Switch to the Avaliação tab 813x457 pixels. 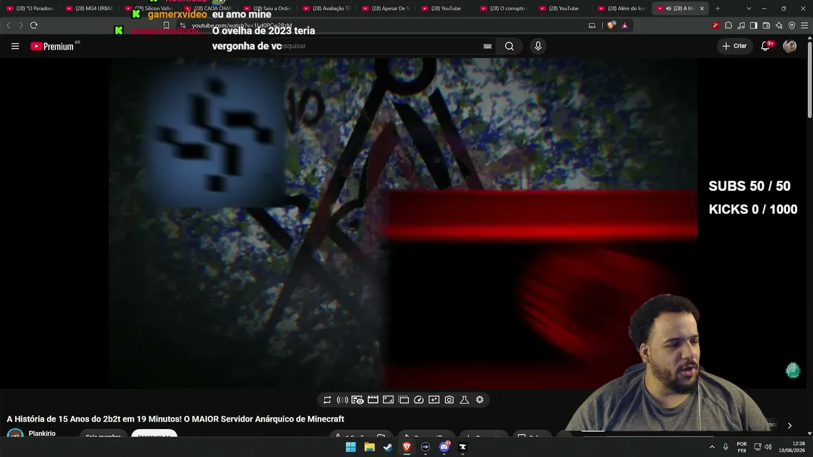326,8
